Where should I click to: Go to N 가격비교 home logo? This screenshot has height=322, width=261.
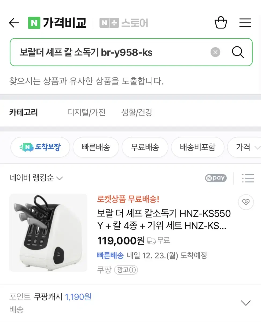57,23
